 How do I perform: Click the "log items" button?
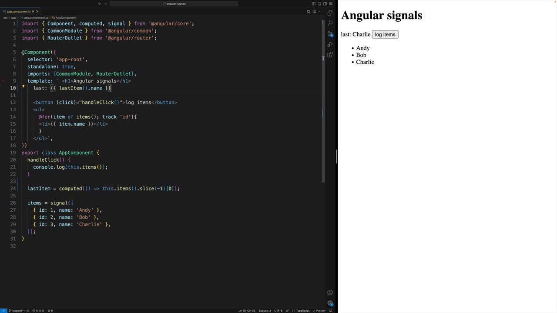[385, 34]
